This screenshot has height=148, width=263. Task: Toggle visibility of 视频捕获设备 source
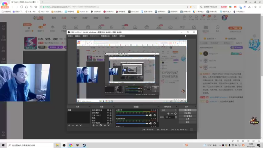108,110
